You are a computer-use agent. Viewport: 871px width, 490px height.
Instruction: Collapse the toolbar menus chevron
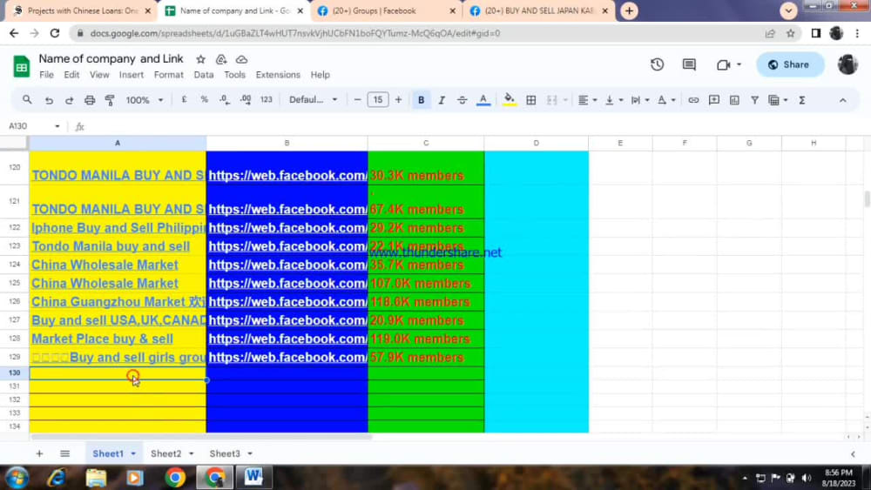click(x=842, y=100)
